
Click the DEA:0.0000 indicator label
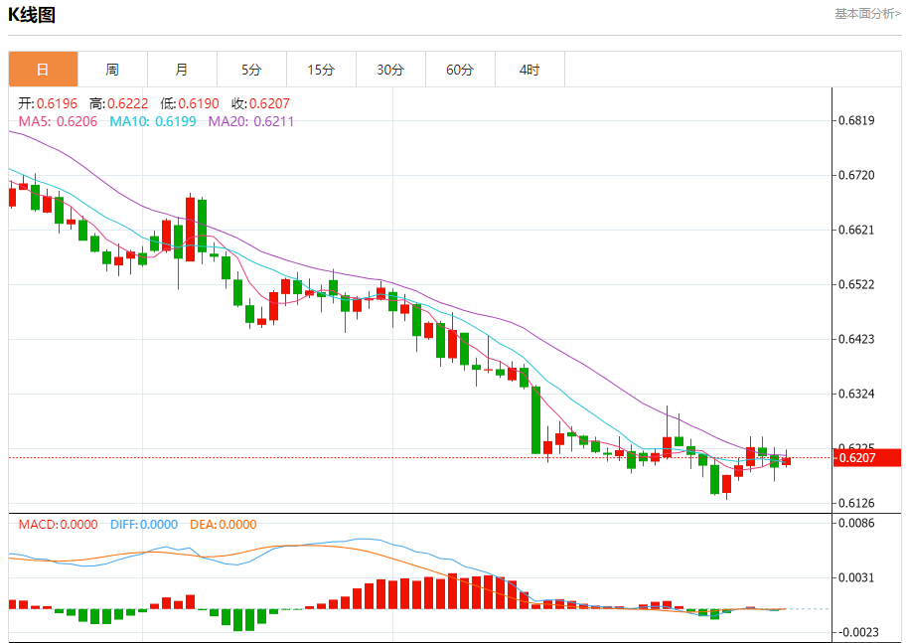coord(223,525)
